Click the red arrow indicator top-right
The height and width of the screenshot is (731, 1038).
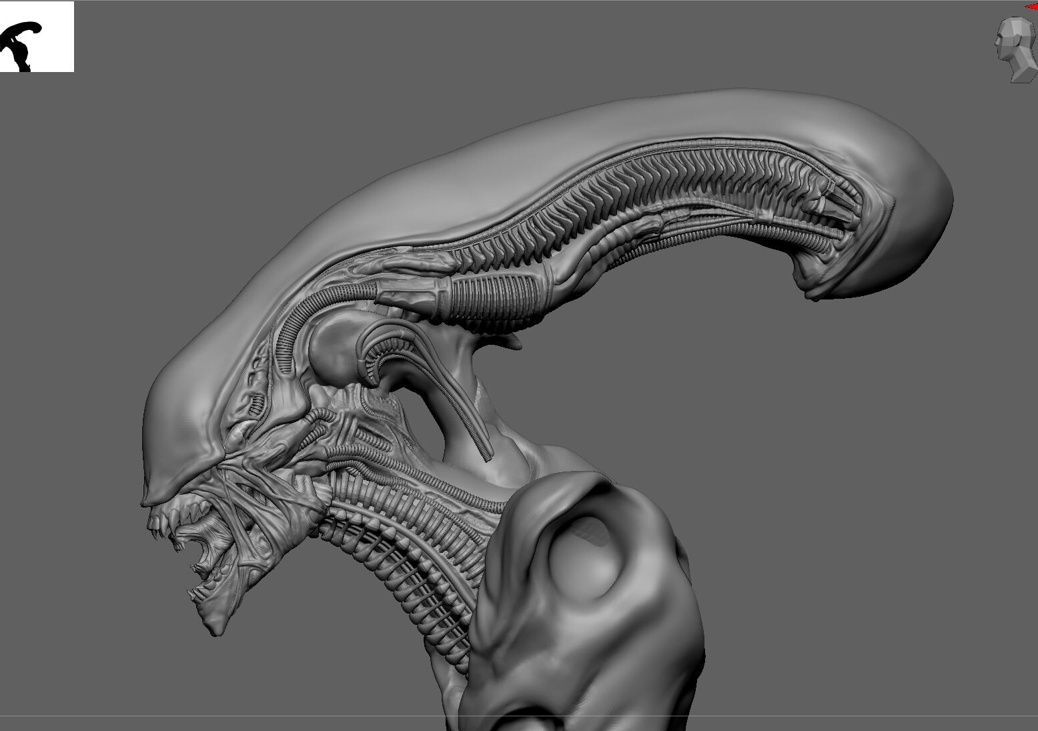pos(1032,5)
